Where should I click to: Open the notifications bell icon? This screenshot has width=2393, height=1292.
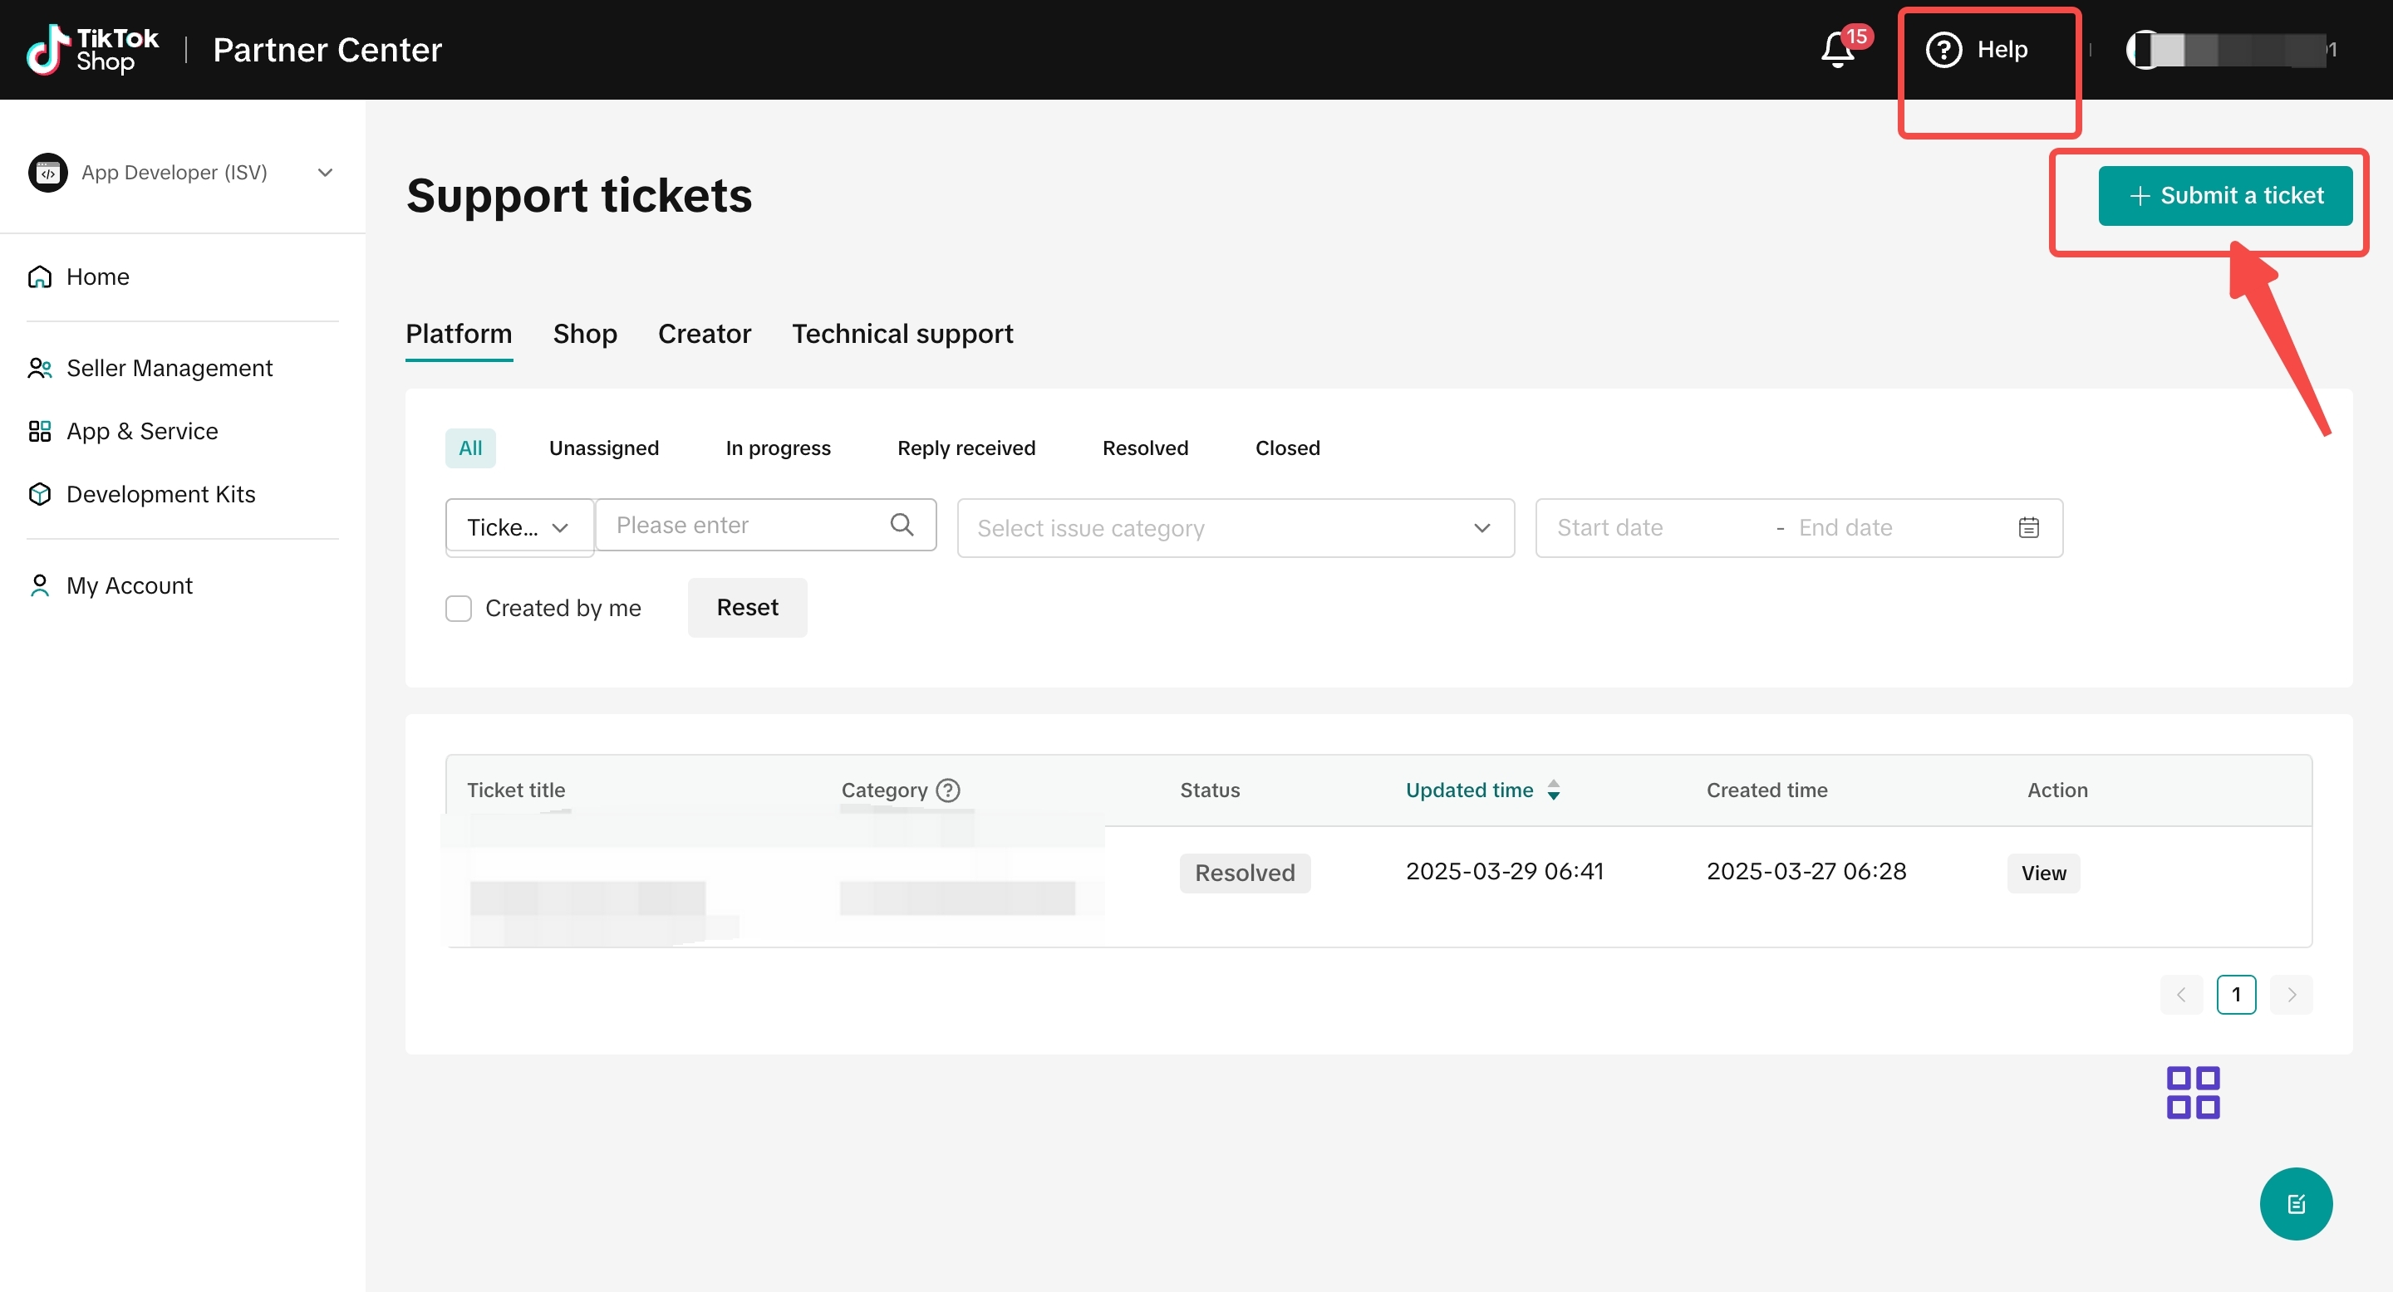click(1837, 49)
